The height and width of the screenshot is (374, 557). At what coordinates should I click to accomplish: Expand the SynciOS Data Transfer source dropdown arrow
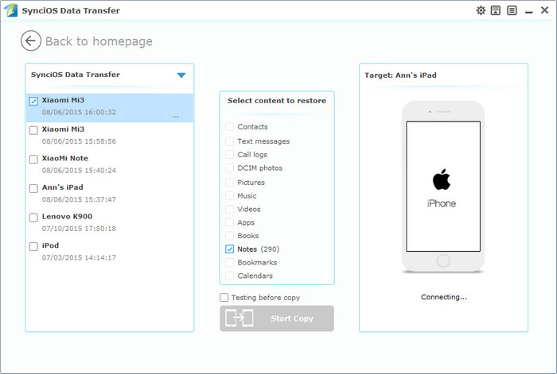tap(181, 75)
